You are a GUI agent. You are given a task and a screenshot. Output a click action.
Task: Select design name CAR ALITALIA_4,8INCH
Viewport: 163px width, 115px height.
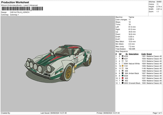(20, 12)
